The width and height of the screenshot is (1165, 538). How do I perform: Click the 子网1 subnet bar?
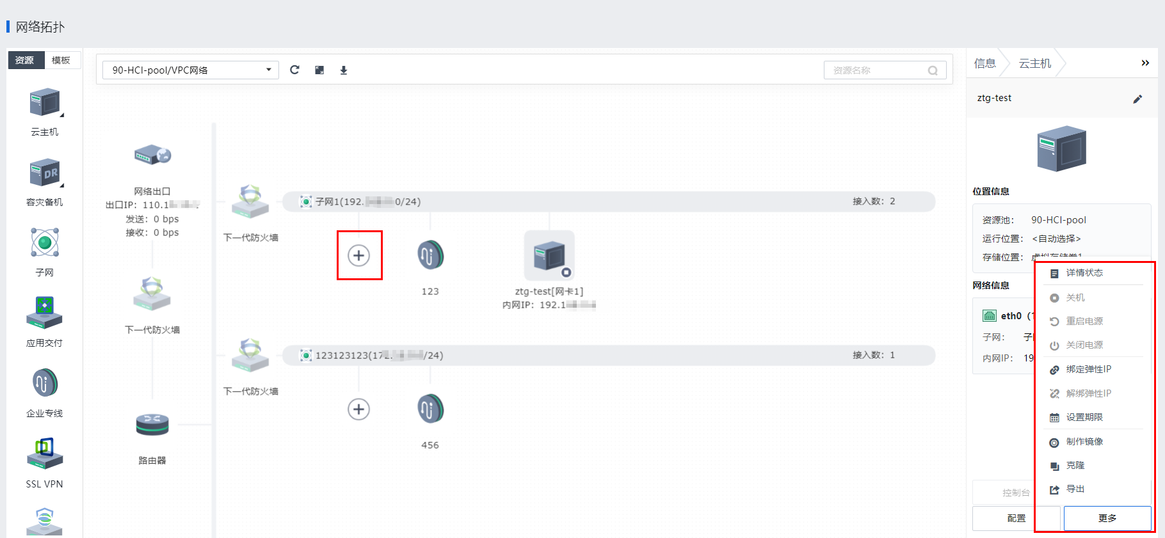coord(608,202)
